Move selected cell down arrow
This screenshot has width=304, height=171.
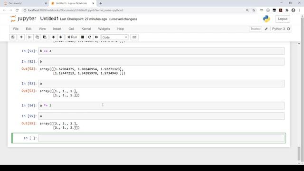[61, 37]
